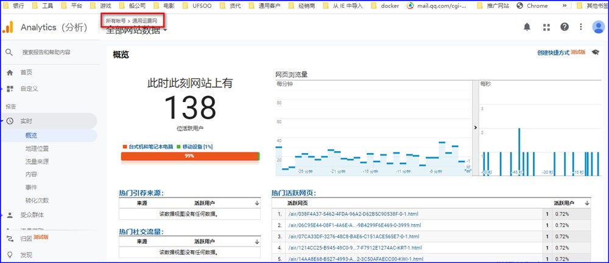Viewport: 609px width, 263px height.
Task: Collapse the 实时 section arrow
Action: point(2,121)
